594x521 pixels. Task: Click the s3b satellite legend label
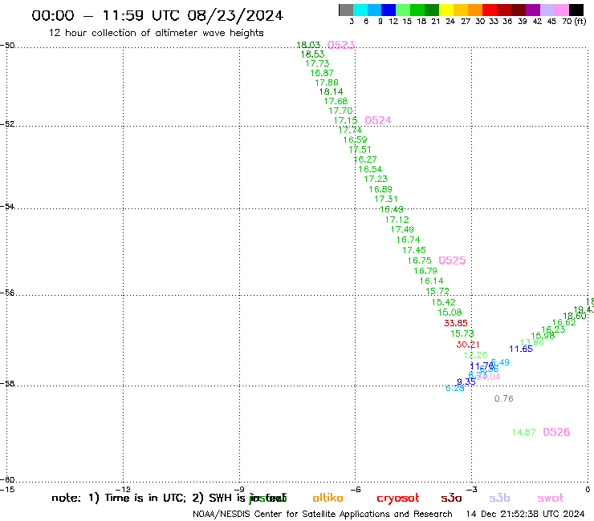[x=499, y=498]
